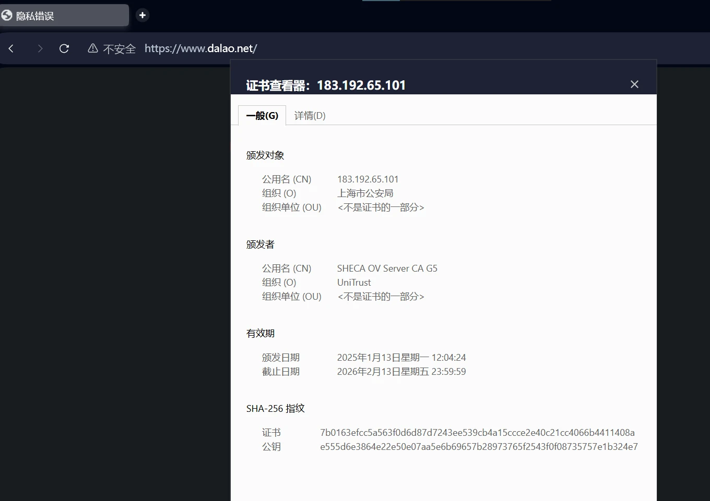Reload the current page

[x=64, y=48]
